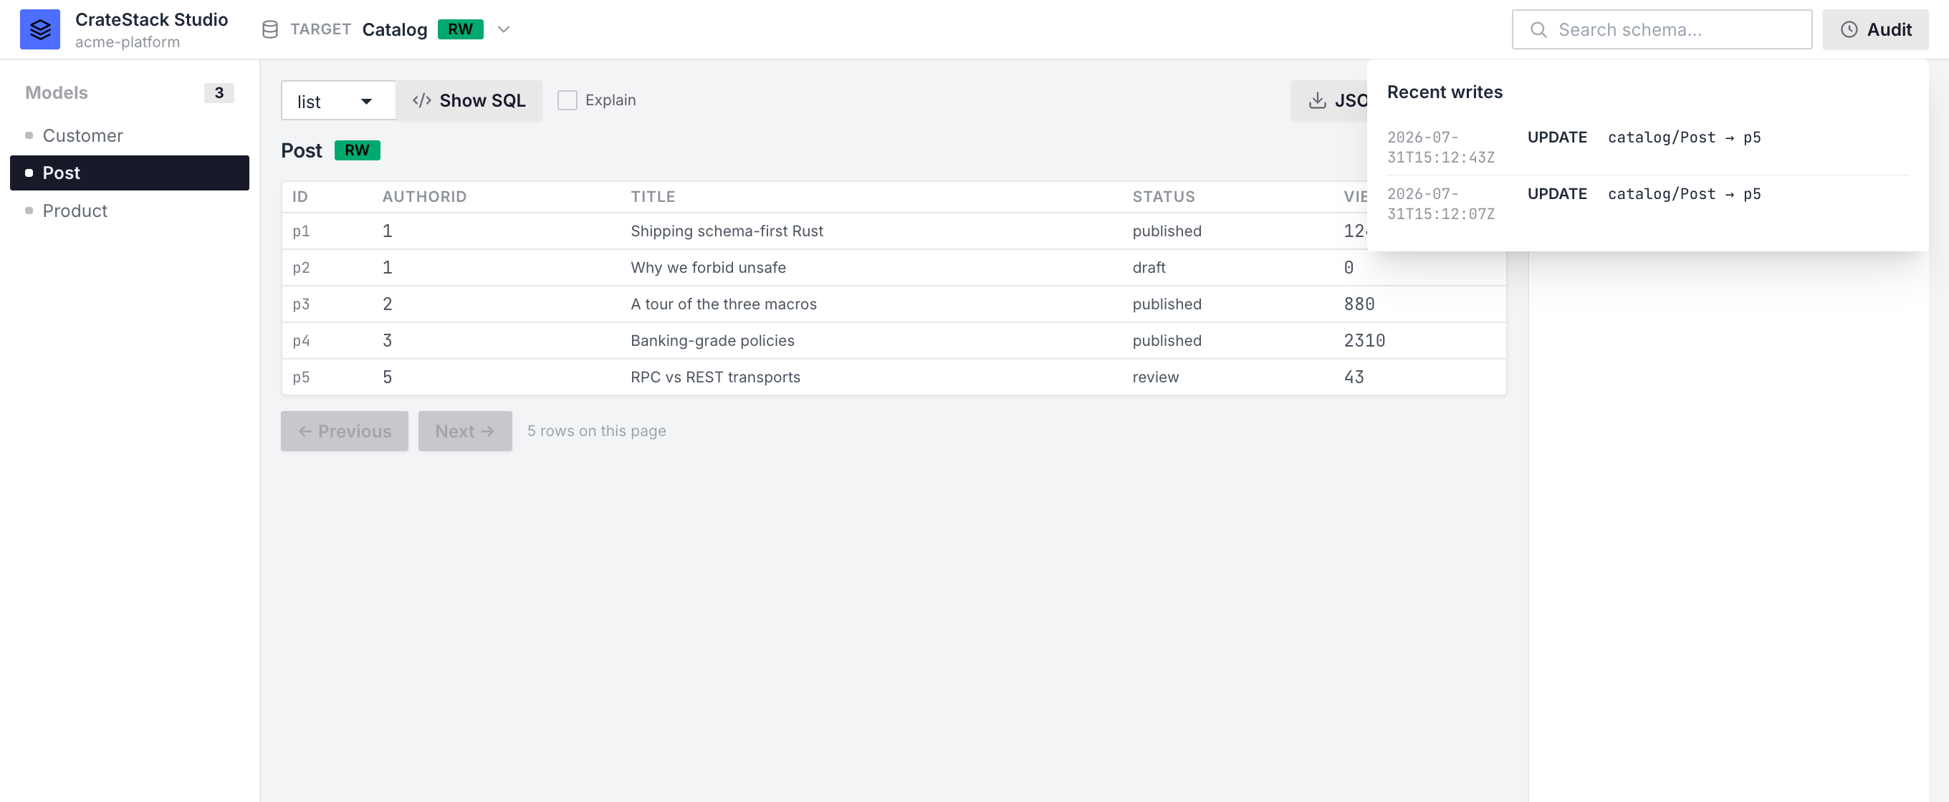
Task: Click the download icon next to JSON
Action: [1317, 100]
